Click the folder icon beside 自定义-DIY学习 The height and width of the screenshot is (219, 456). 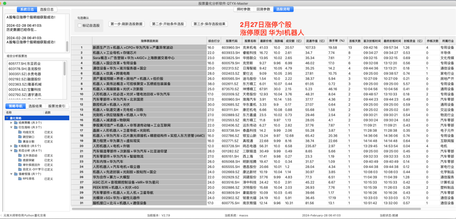[x=20, y=169]
